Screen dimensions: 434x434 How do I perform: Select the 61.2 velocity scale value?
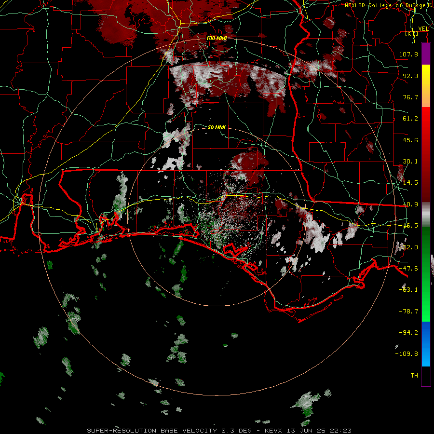click(x=410, y=118)
